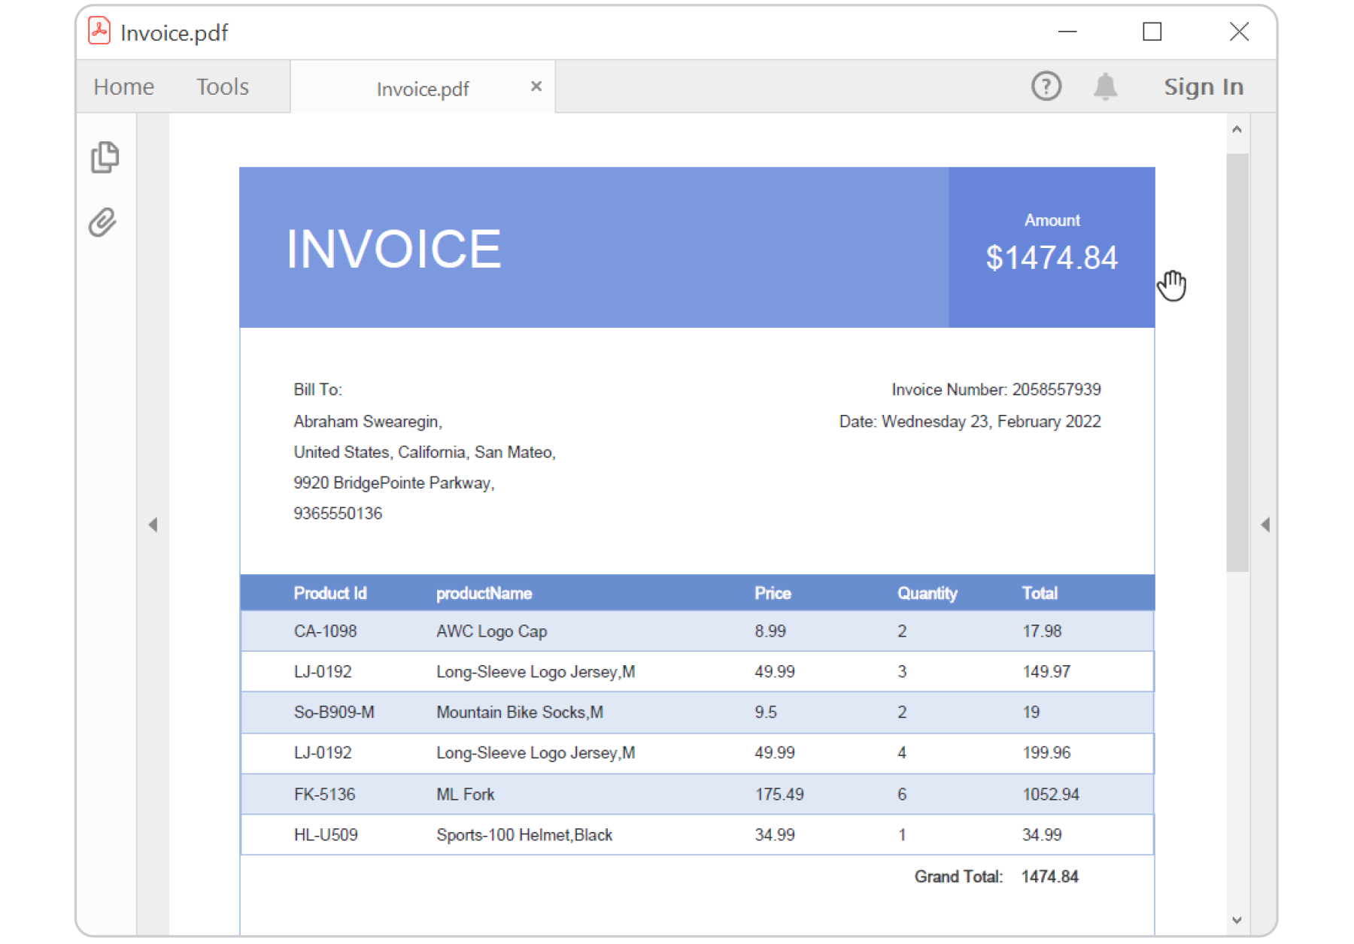Close the Invoice.pdf tab

tap(536, 86)
